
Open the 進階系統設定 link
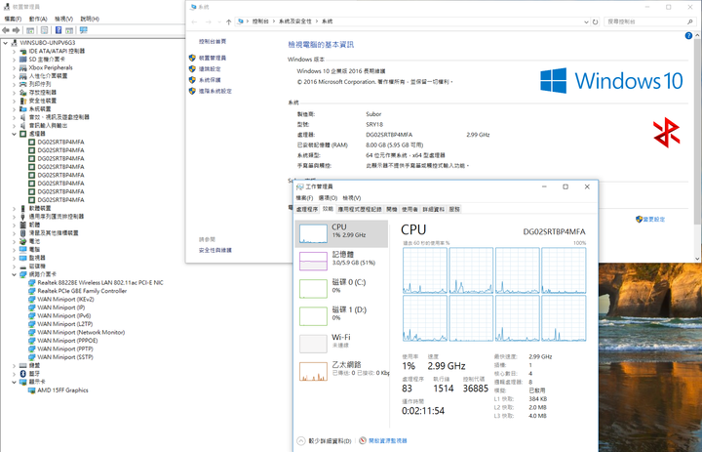point(215,91)
